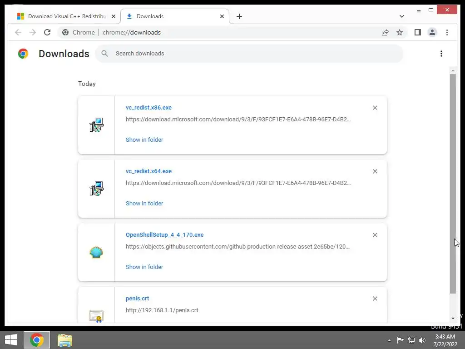Show vc_redist.x64.exe in folder
The height and width of the screenshot is (349, 465).
click(144, 203)
